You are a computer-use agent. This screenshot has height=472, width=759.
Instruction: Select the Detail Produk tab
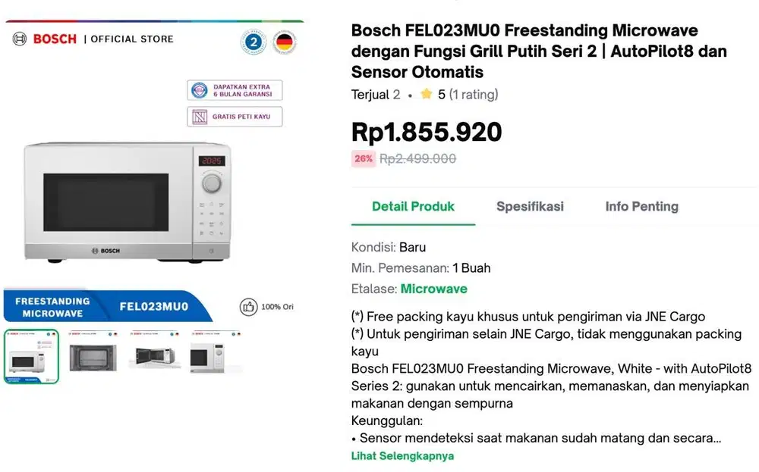coord(413,206)
